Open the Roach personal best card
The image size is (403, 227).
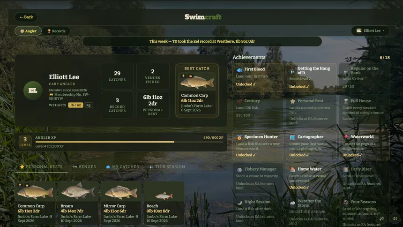click(x=164, y=204)
